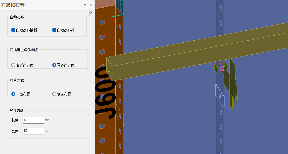Click the 布置方式 group label
This screenshot has width=288, height=154.
17,80
